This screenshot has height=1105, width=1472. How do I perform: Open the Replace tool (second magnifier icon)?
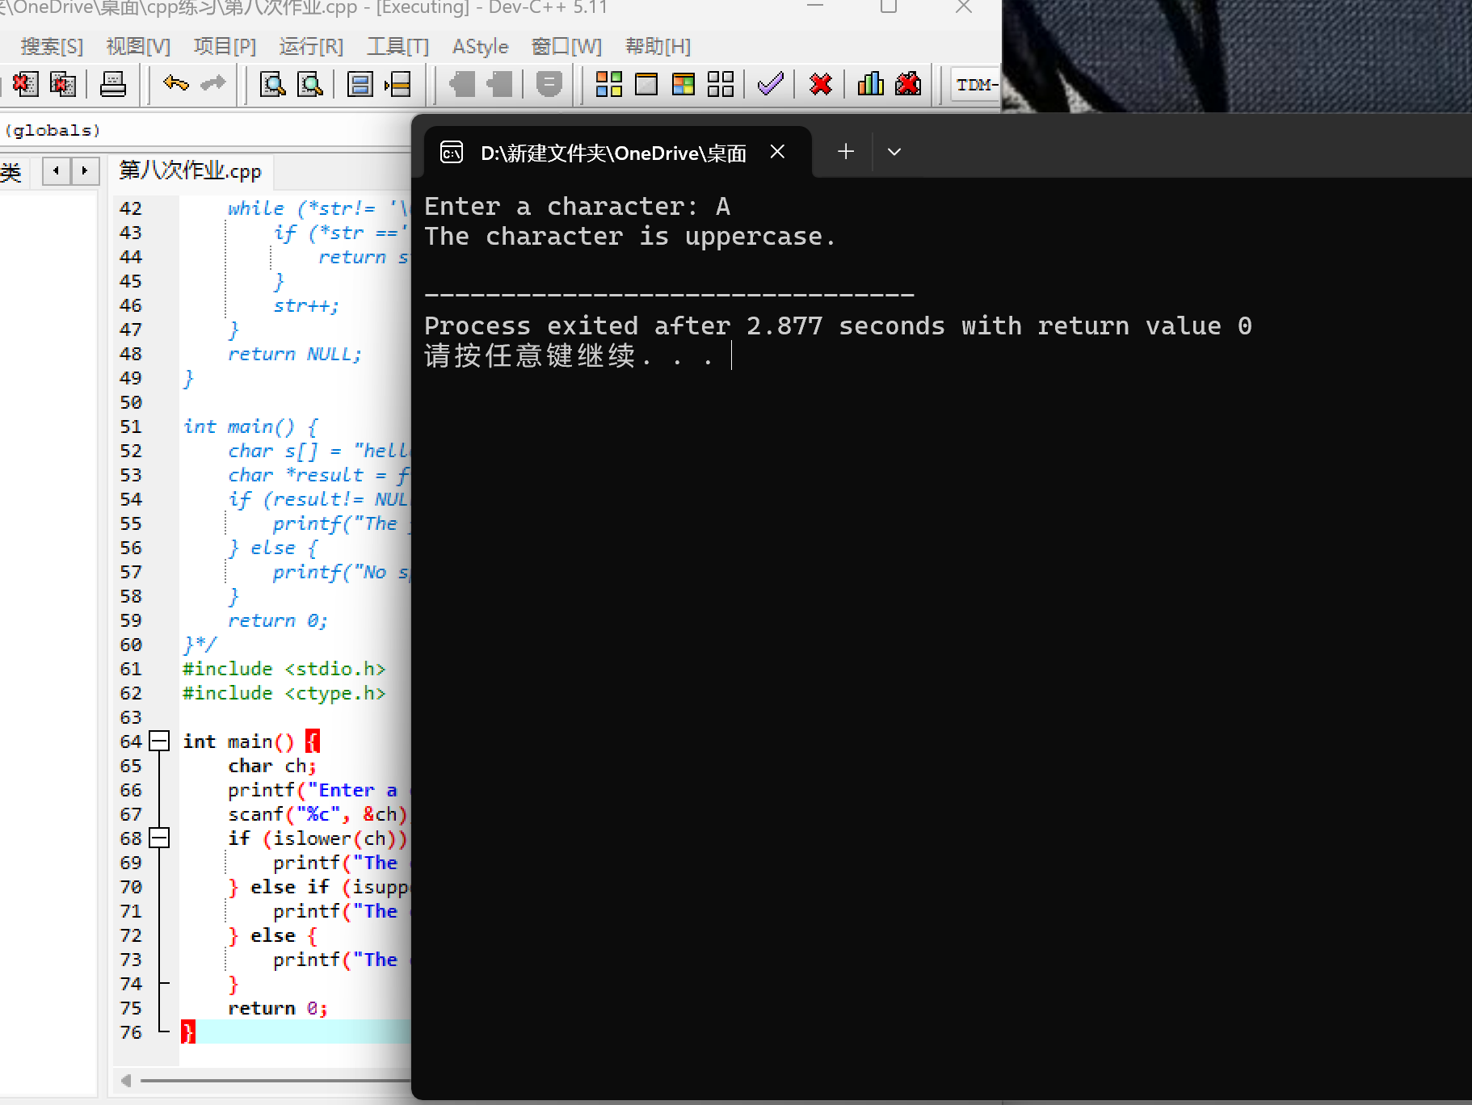310,84
